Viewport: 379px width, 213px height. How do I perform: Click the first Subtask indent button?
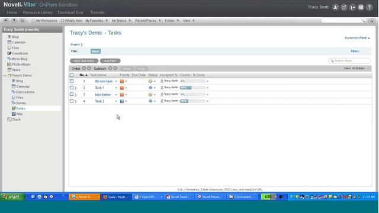click(x=110, y=69)
